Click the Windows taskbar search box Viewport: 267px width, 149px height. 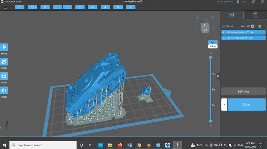tap(43, 145)
